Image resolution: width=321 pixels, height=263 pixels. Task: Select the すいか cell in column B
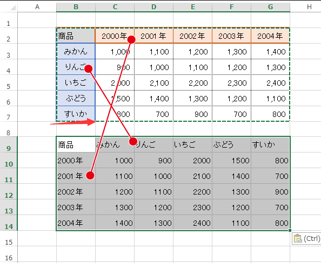click(x=76, y=114)
